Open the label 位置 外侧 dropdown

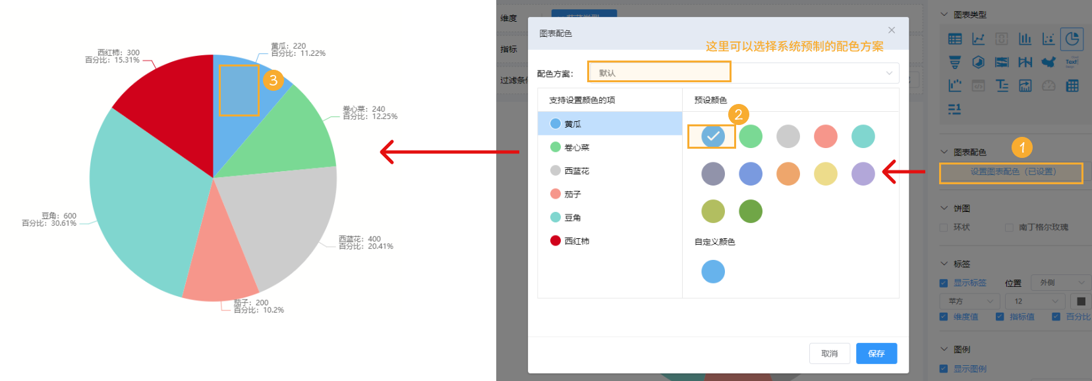point(1061,283)
